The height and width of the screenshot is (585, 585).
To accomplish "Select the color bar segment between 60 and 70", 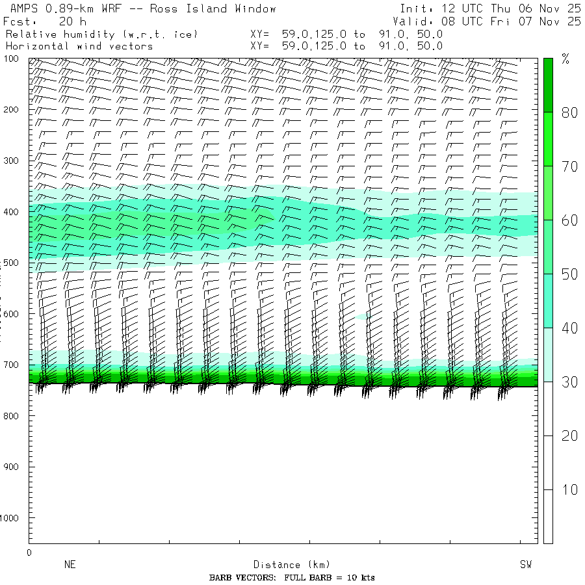I will (x=548, y=192).
